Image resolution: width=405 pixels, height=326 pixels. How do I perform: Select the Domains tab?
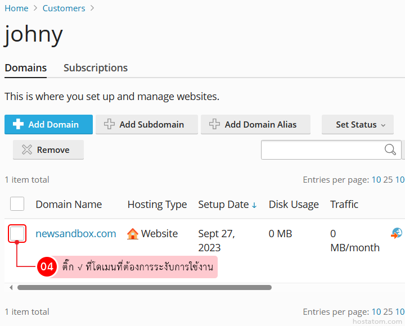[25, 68]
